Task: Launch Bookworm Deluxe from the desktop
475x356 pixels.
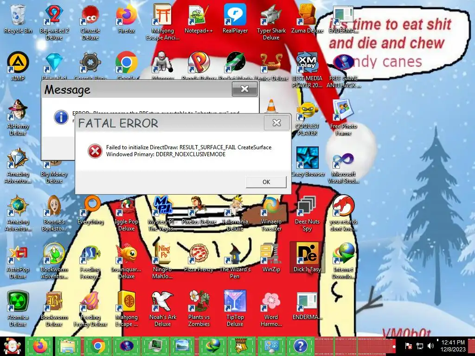Action: [x=54, y=309]
